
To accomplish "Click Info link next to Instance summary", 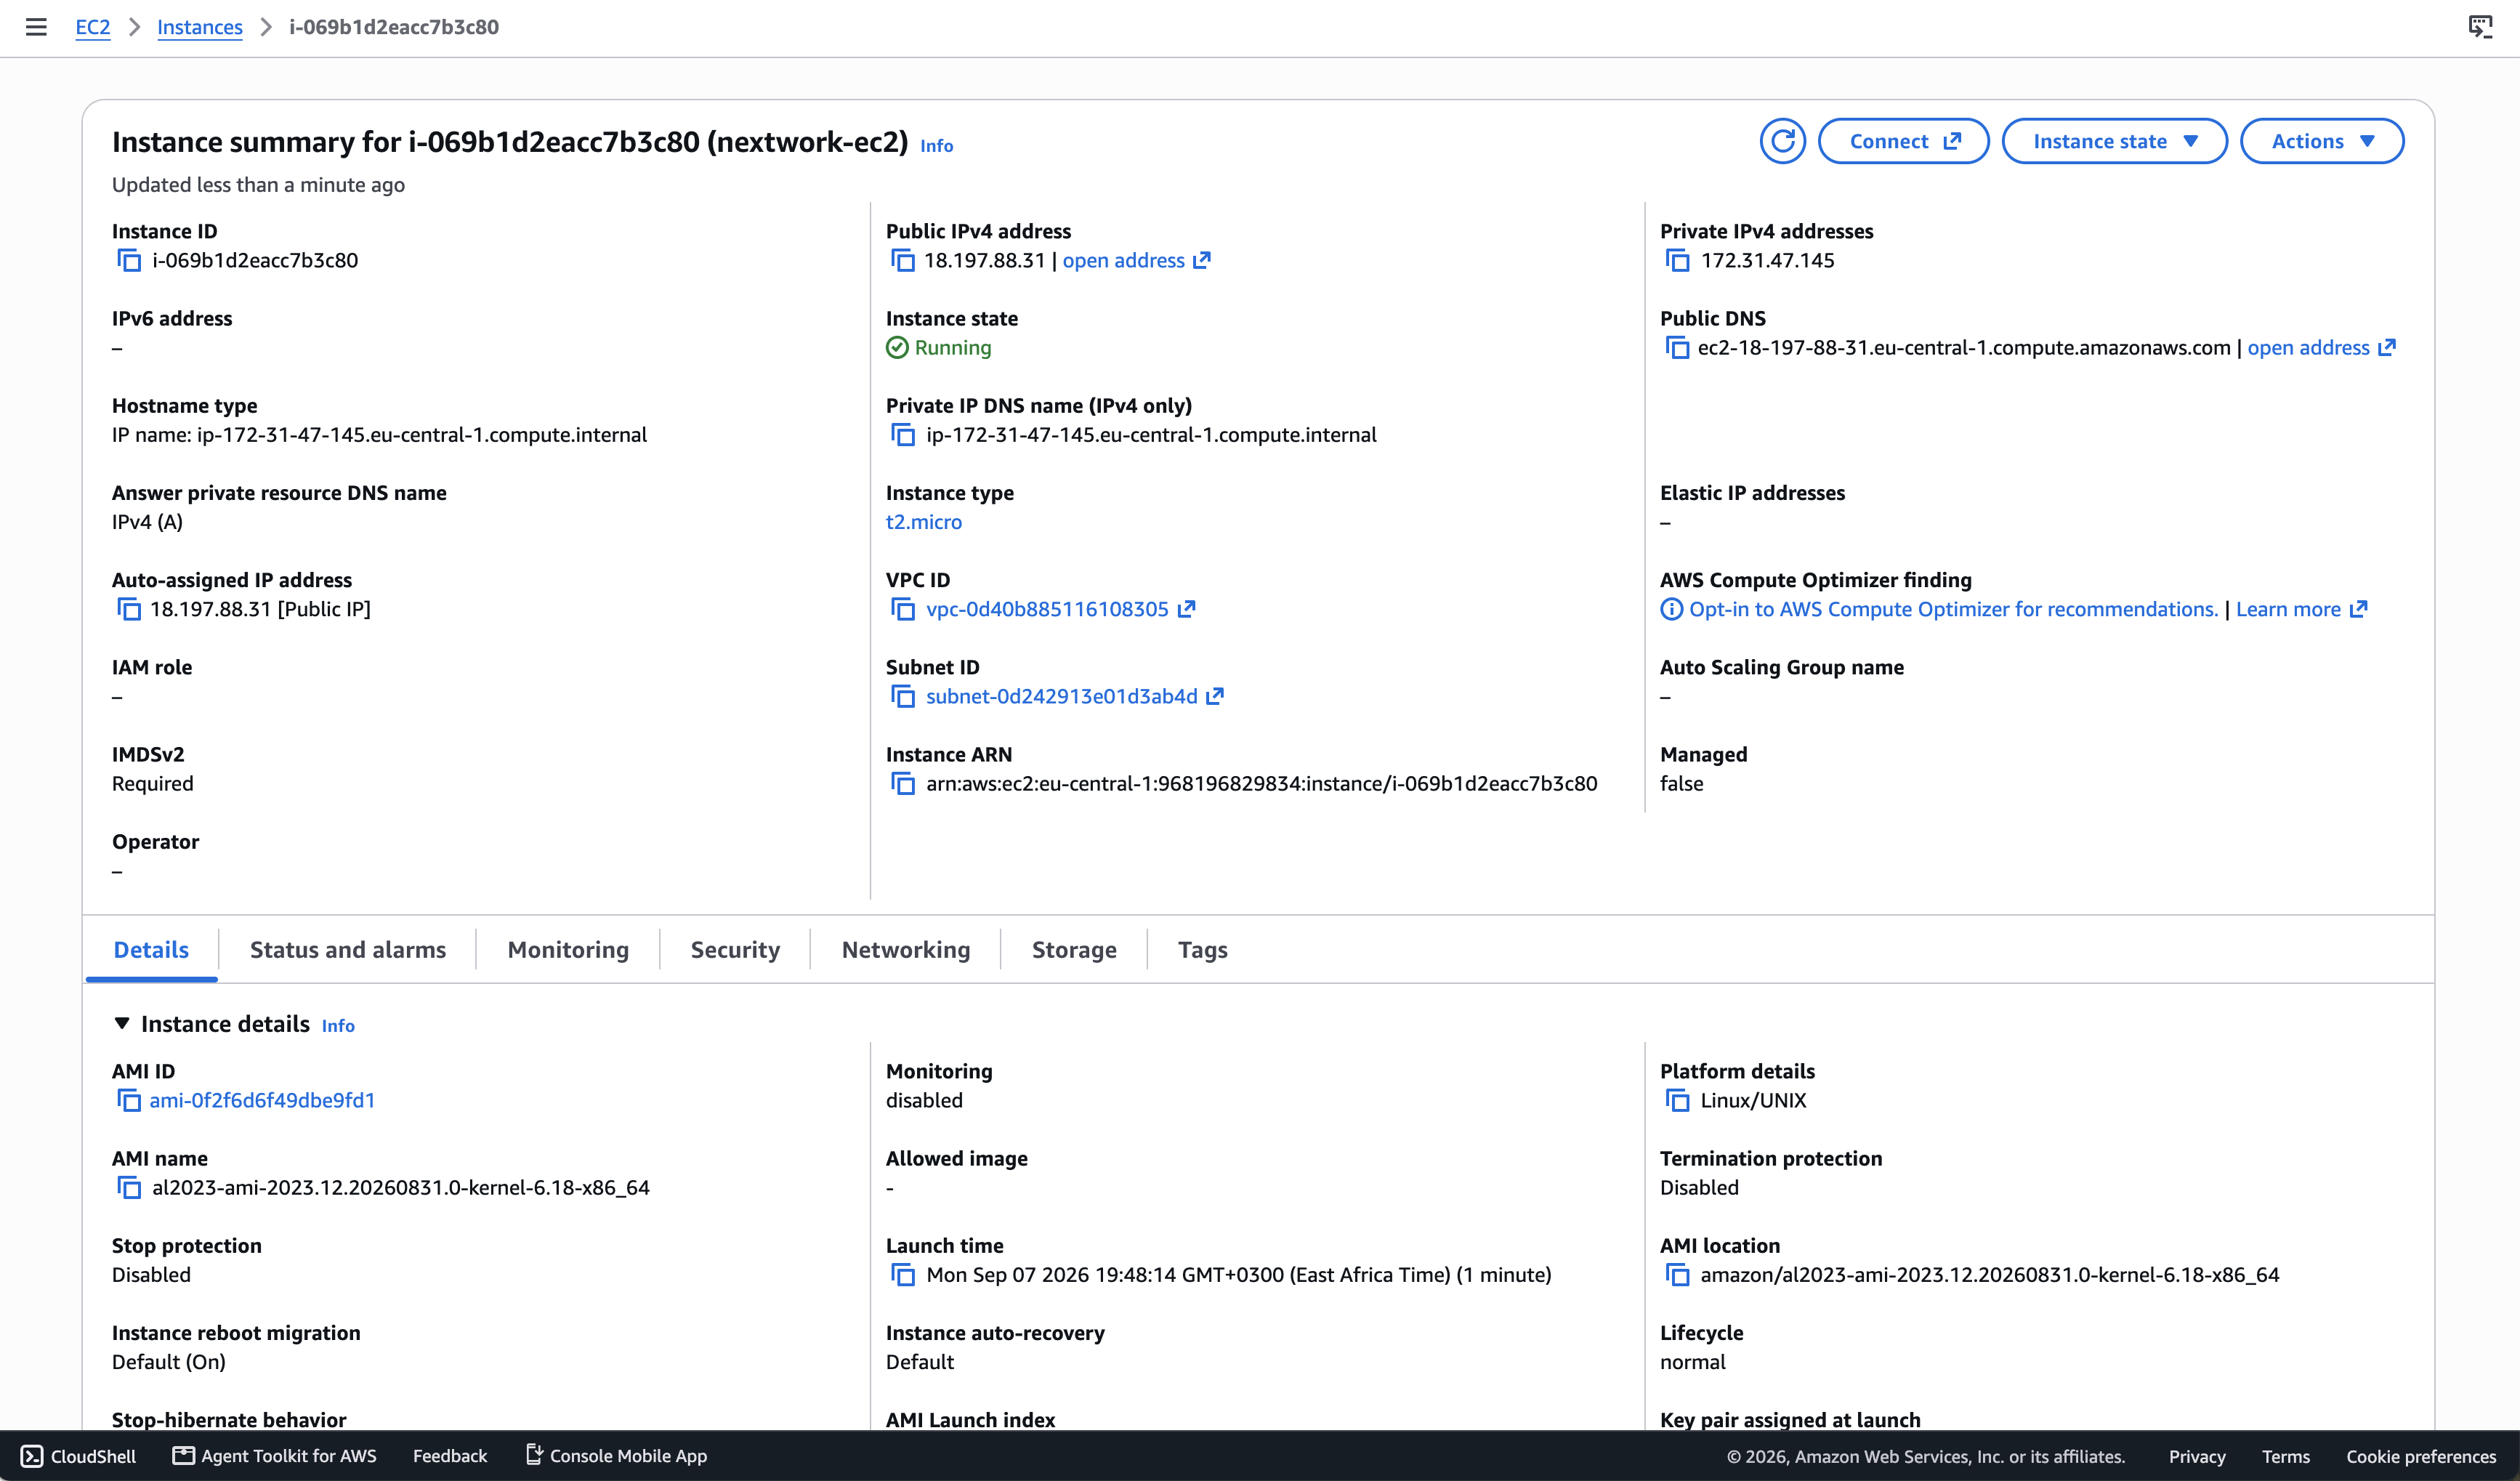I will 937,146.
